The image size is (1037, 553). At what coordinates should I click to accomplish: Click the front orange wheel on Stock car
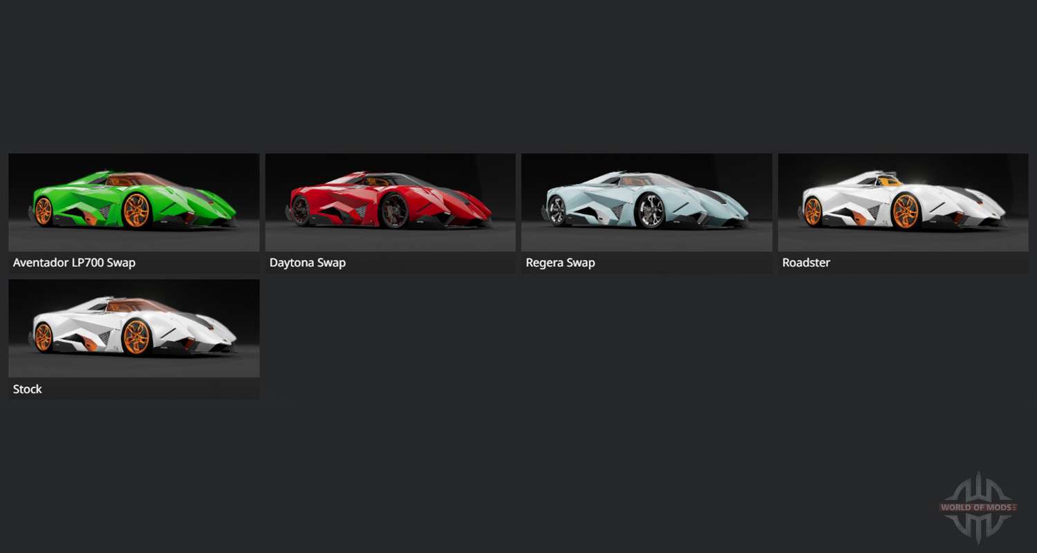click(136, 337)
